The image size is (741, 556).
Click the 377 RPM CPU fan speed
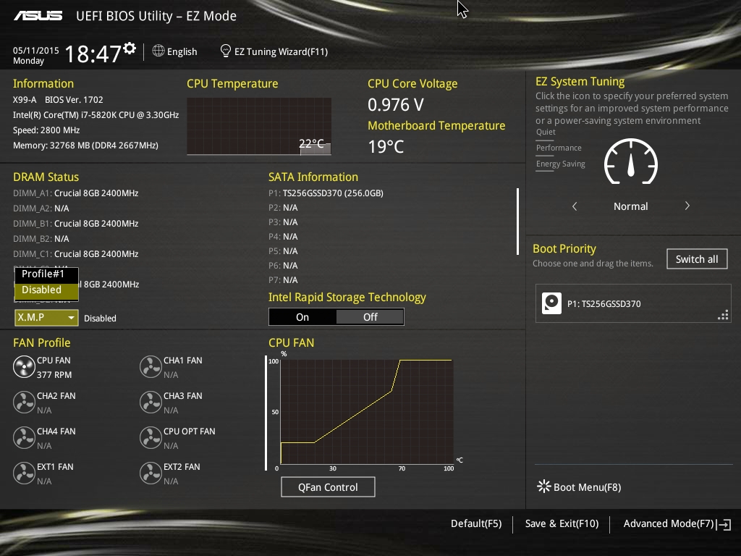54,374
